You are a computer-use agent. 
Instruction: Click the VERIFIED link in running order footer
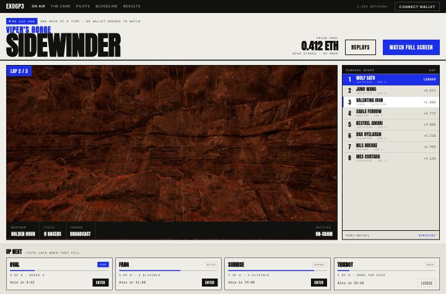coord(427,235)
